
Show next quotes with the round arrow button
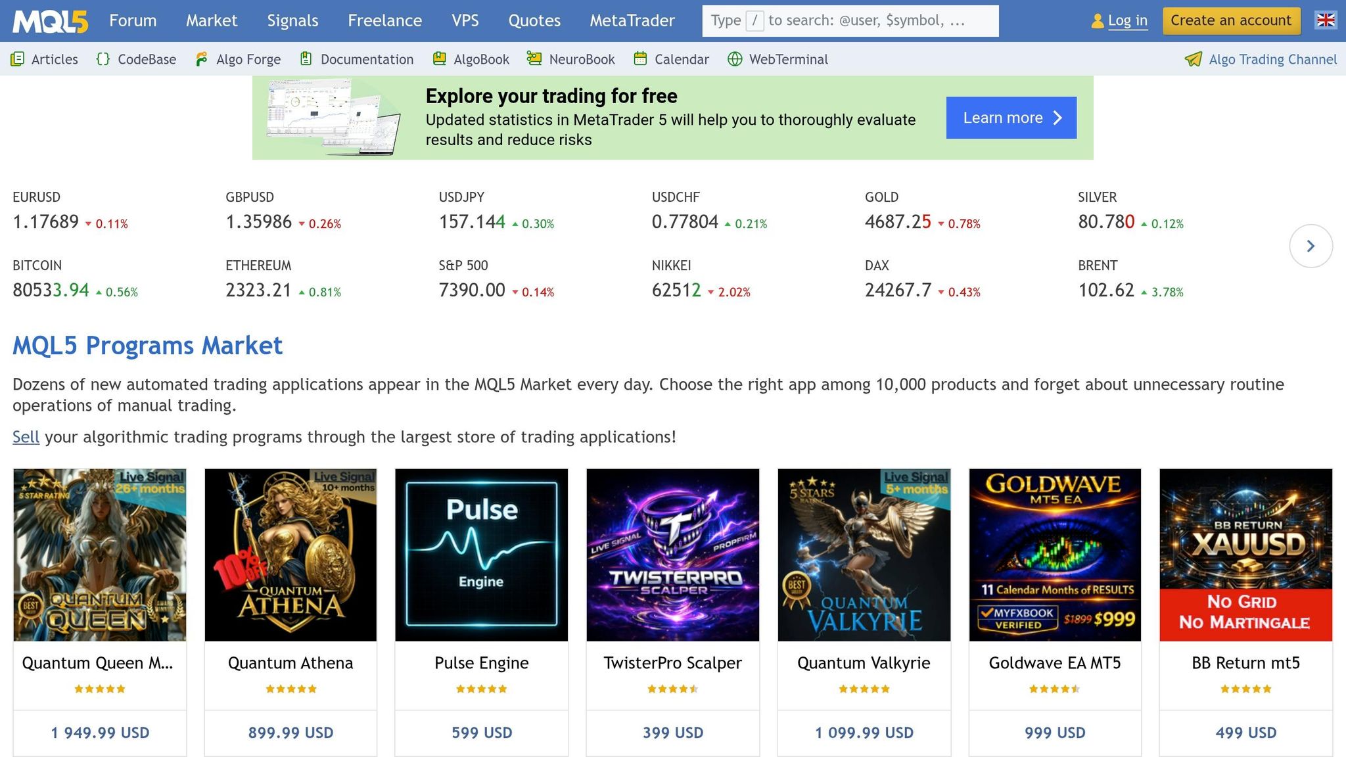pos(1311,246)
